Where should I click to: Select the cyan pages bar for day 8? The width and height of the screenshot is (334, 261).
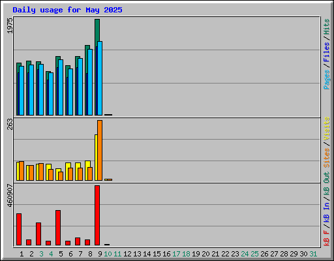coord(90,82)
